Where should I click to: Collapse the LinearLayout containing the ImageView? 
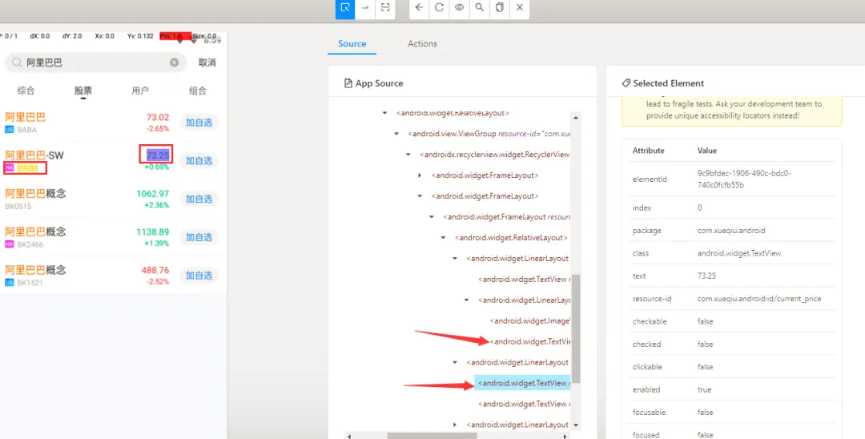(467, 300)
